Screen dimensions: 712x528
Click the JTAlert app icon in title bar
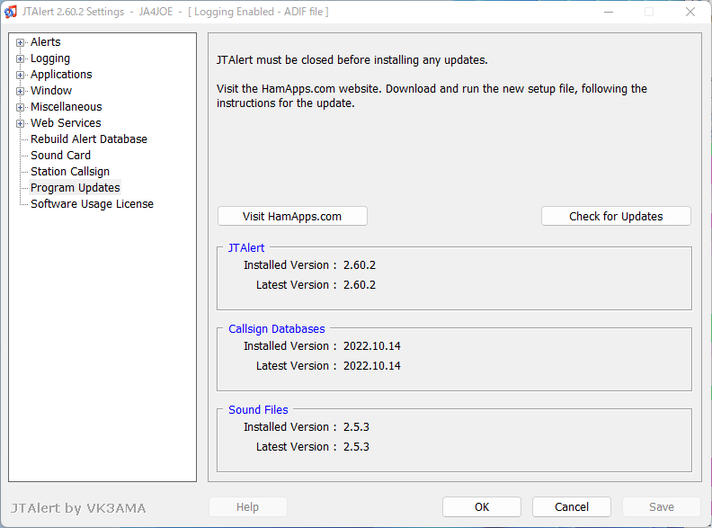pos(11,12)
